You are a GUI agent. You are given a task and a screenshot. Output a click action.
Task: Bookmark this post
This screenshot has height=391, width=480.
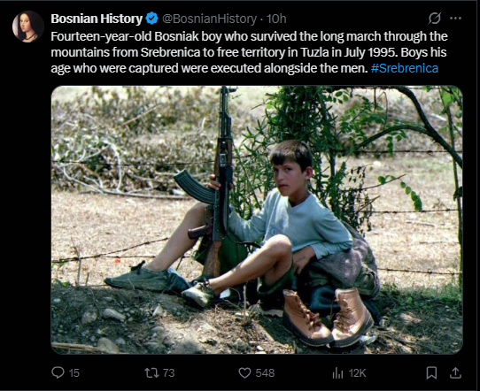[x=431, y=372]
